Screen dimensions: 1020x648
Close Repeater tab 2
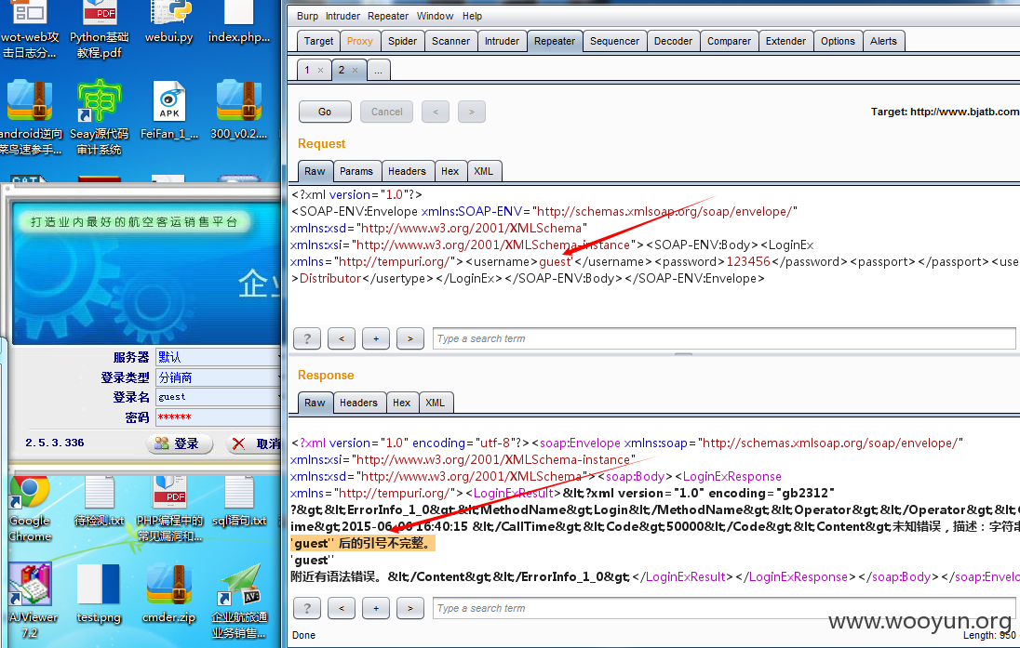click(355, 71)
